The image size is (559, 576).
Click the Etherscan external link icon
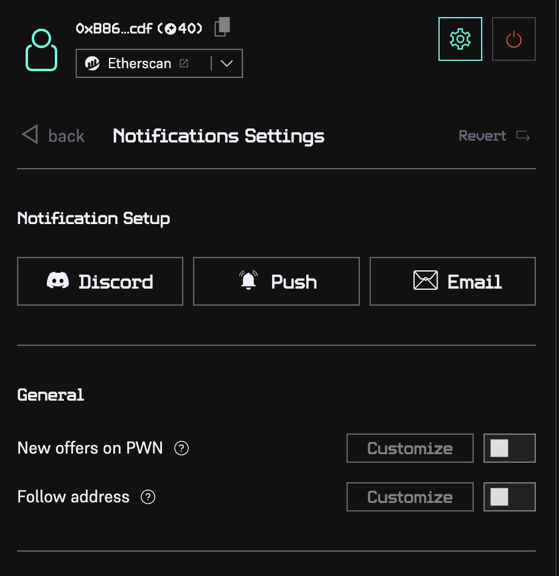click(184, 63)
